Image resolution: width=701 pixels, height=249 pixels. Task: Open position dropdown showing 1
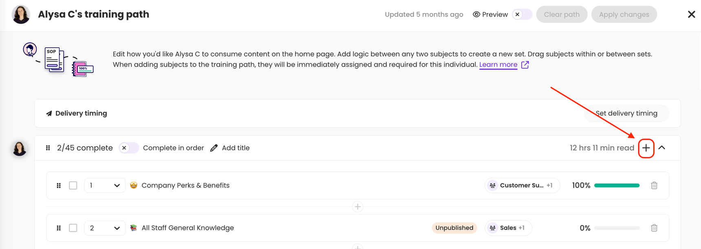[x=104, y=185]
